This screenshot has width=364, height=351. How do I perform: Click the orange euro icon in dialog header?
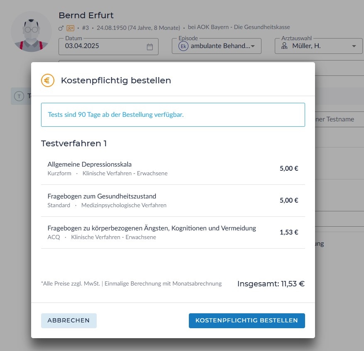(48, 80)
